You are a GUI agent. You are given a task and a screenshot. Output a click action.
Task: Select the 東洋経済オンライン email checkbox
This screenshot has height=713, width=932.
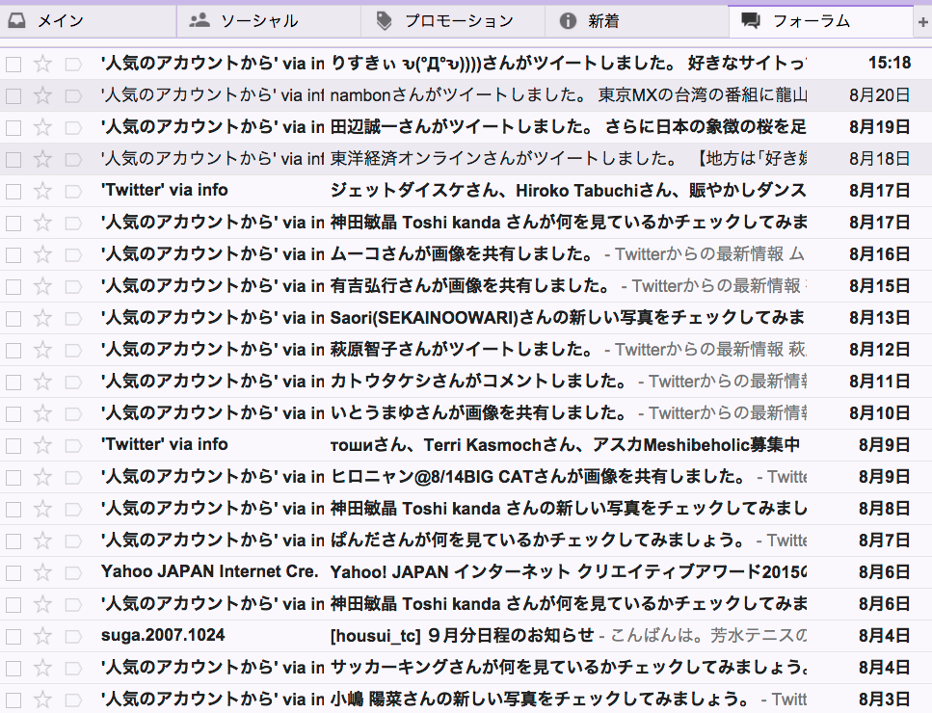[x=13, y=159]
